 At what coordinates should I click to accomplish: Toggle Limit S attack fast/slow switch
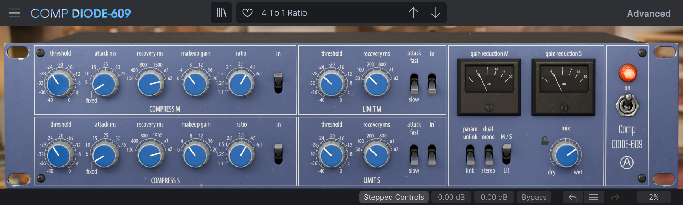tap(414, 155)
